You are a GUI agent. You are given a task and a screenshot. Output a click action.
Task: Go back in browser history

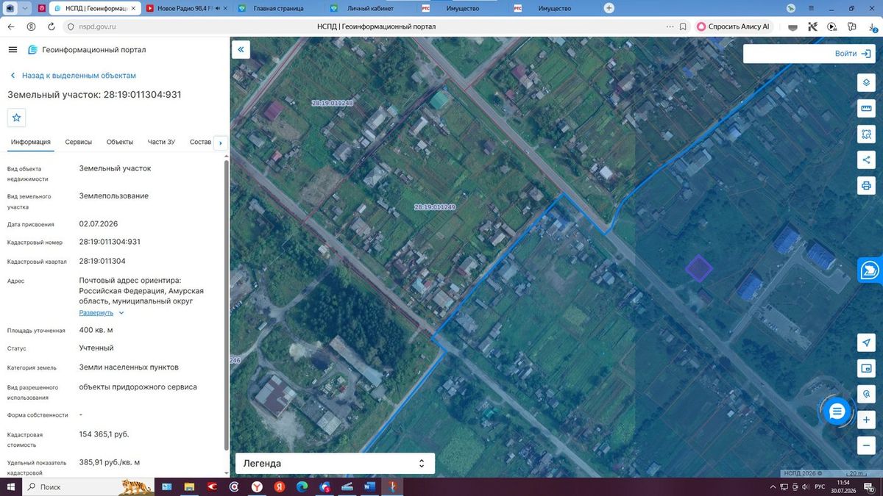coord(11,26)
